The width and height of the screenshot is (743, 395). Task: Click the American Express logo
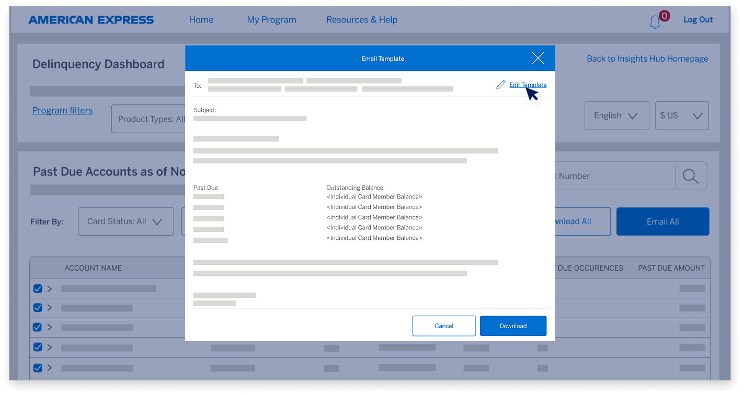click(x=92, y=19)
